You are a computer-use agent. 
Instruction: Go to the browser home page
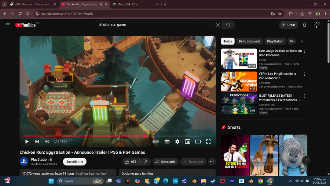click(x=28, y=14)
